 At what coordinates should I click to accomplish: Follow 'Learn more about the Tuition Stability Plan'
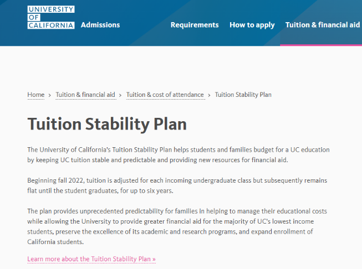tap(89, 259)
